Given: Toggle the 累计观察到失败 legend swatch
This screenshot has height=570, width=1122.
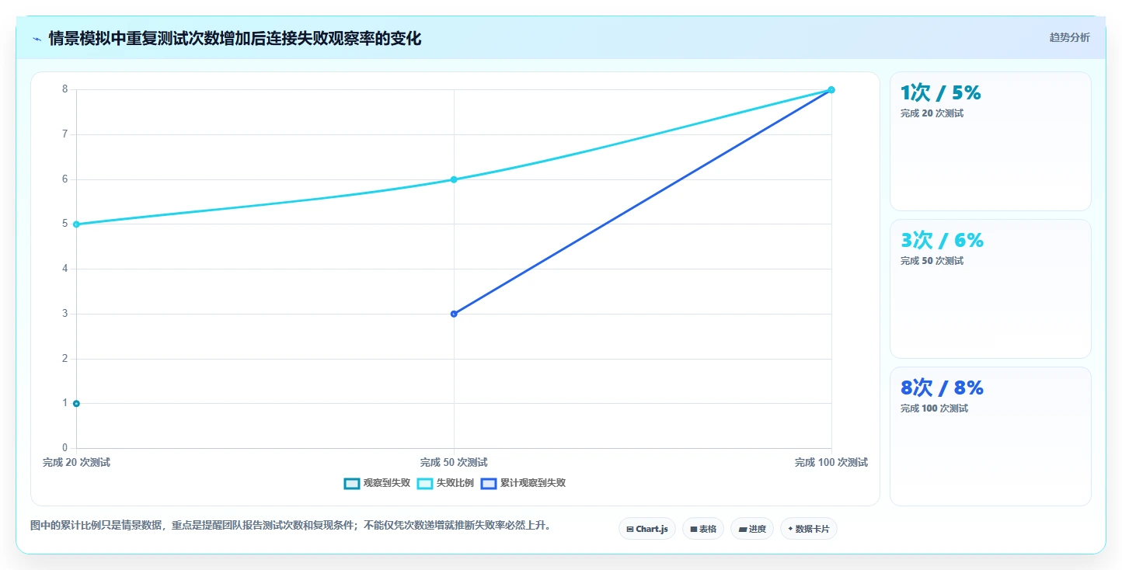Looking at the screenshot, I should [x=488, y=483].
